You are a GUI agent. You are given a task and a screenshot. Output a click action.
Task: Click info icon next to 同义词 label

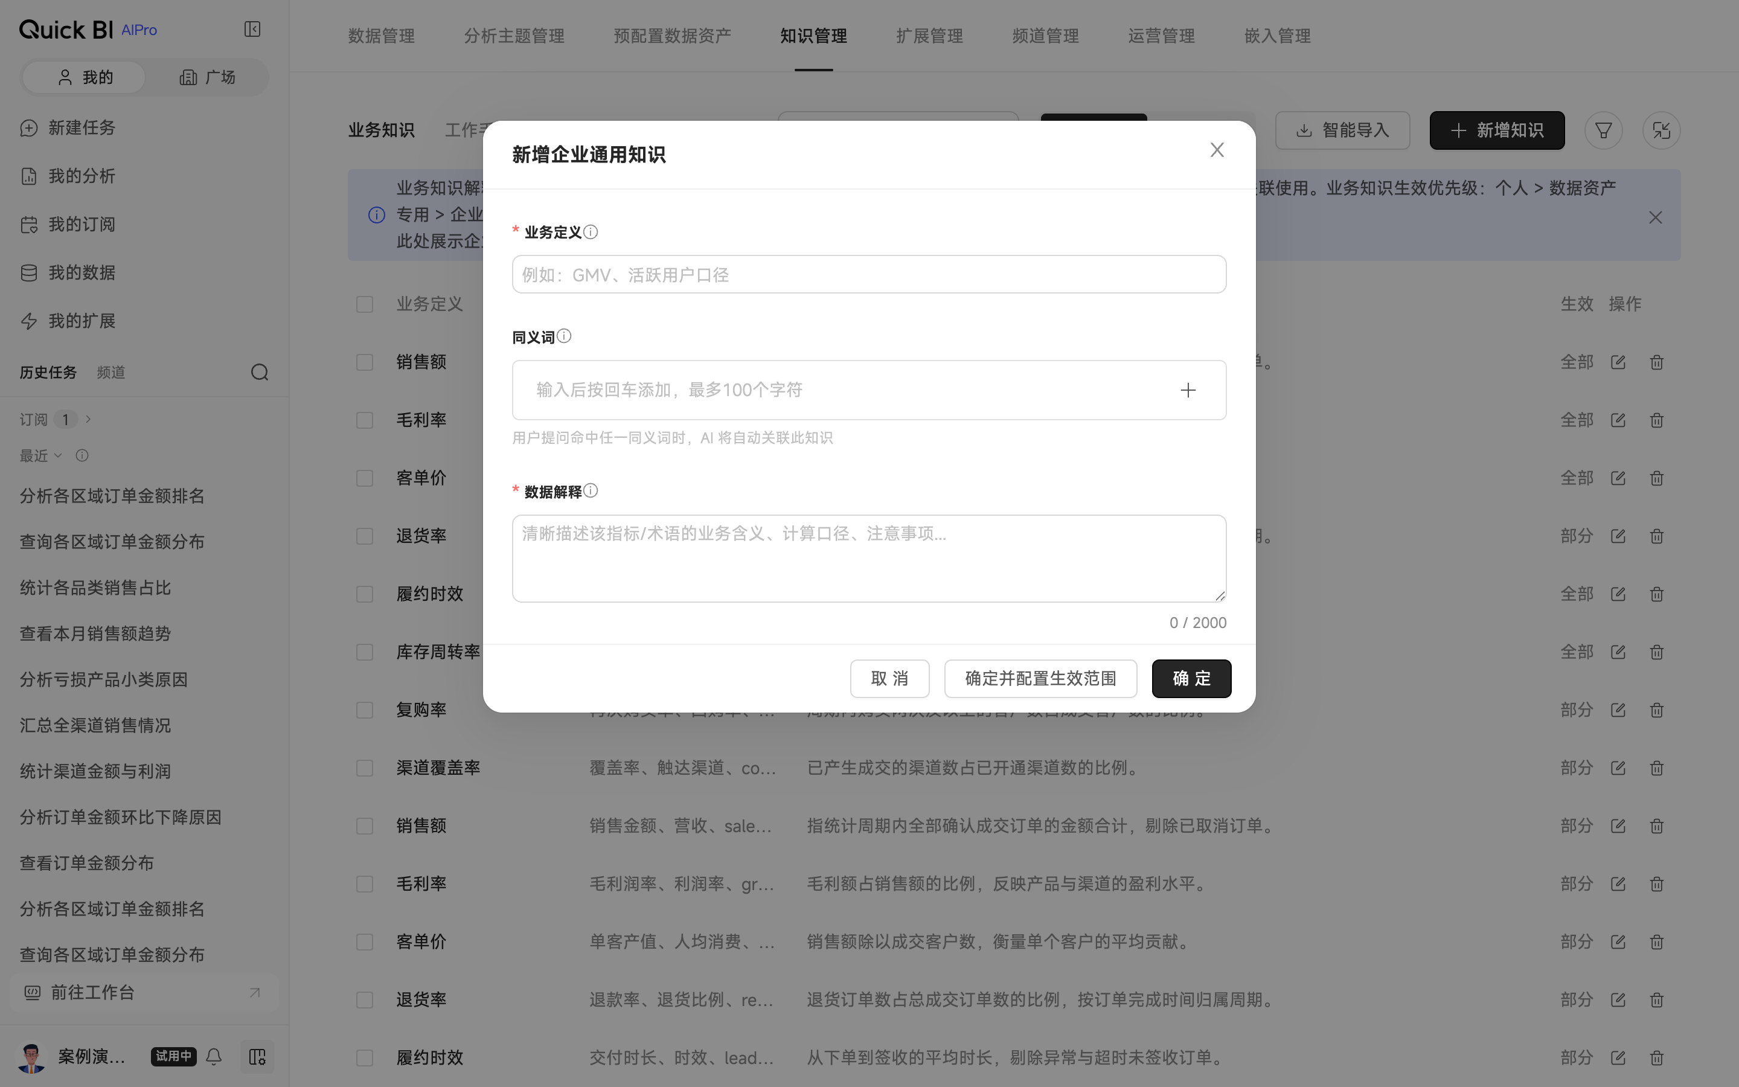(x=564, y=336)
